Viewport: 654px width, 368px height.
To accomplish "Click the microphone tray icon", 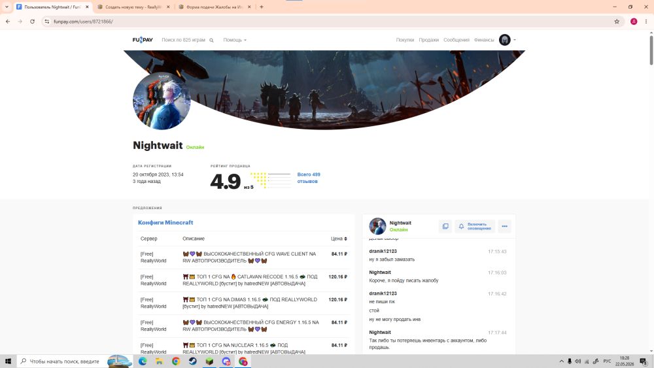I will [x=570, y=361].
